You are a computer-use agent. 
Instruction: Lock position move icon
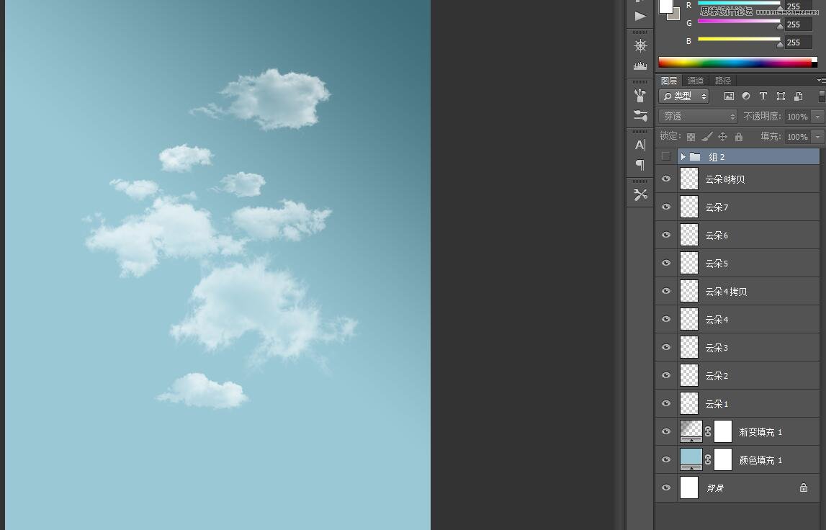[x=723, y=136]
